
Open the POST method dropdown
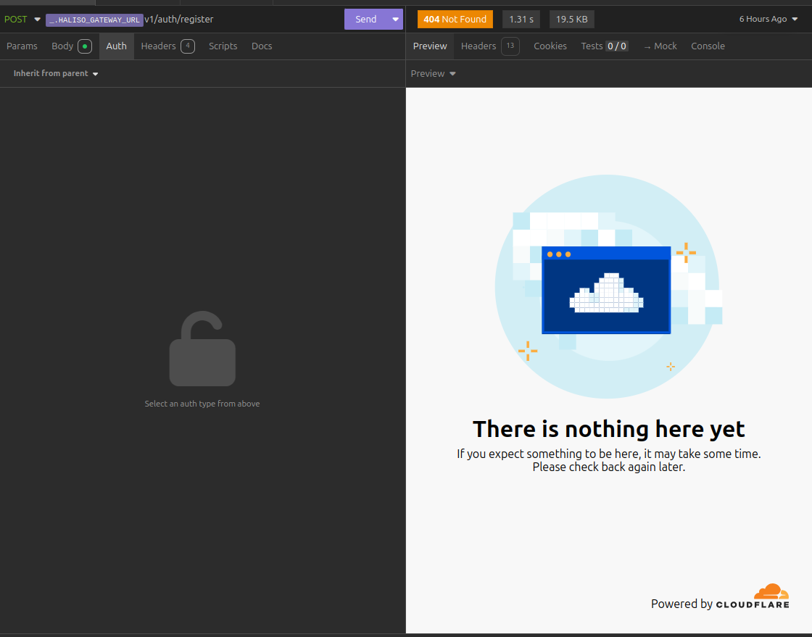coord(22,19)
